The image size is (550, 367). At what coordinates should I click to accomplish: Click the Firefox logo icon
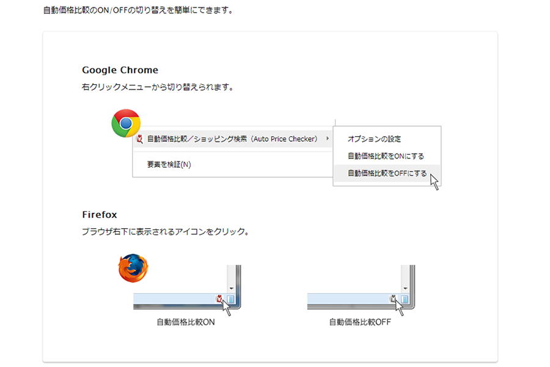coord(133,268)
